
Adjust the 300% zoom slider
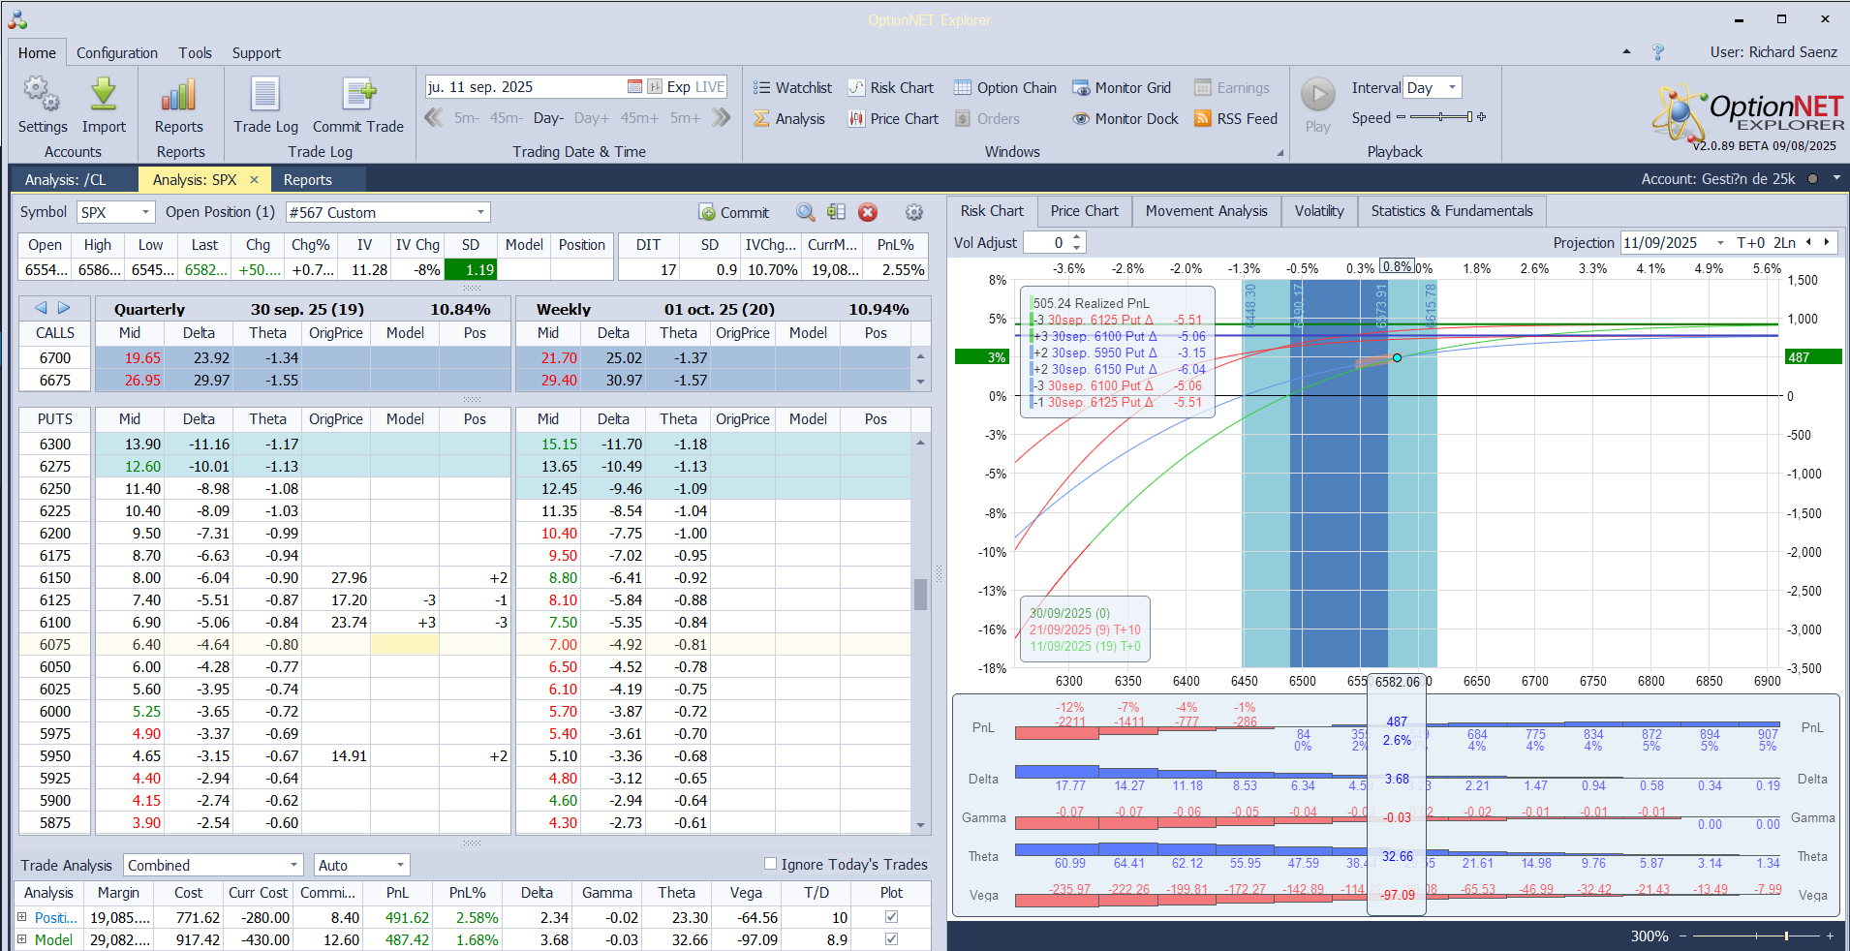tap(1755, 936)
